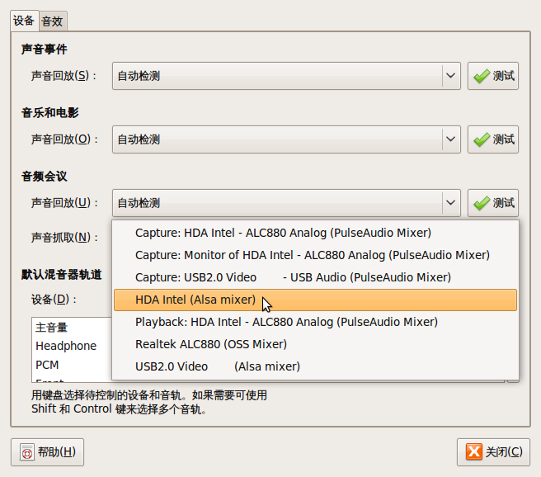The image size is (541, 477).
Task: Click 测试 button for 音频会议 playback
Action: tap(493, 203)
